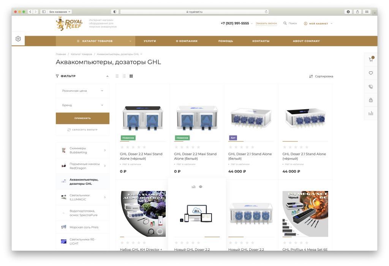389x266 pixels.
Task: Open the Помощь menu item
Action: tap(226, 41)
